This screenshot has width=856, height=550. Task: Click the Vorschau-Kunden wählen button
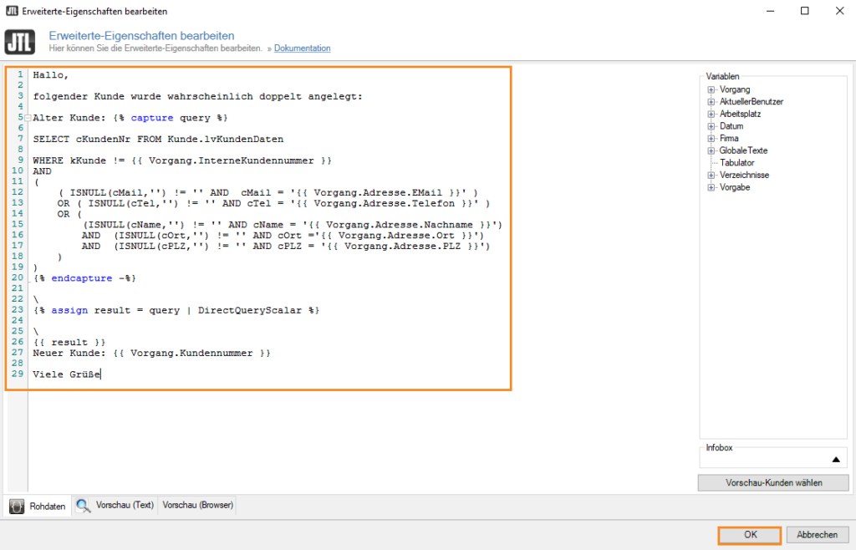tap(772, 482)
